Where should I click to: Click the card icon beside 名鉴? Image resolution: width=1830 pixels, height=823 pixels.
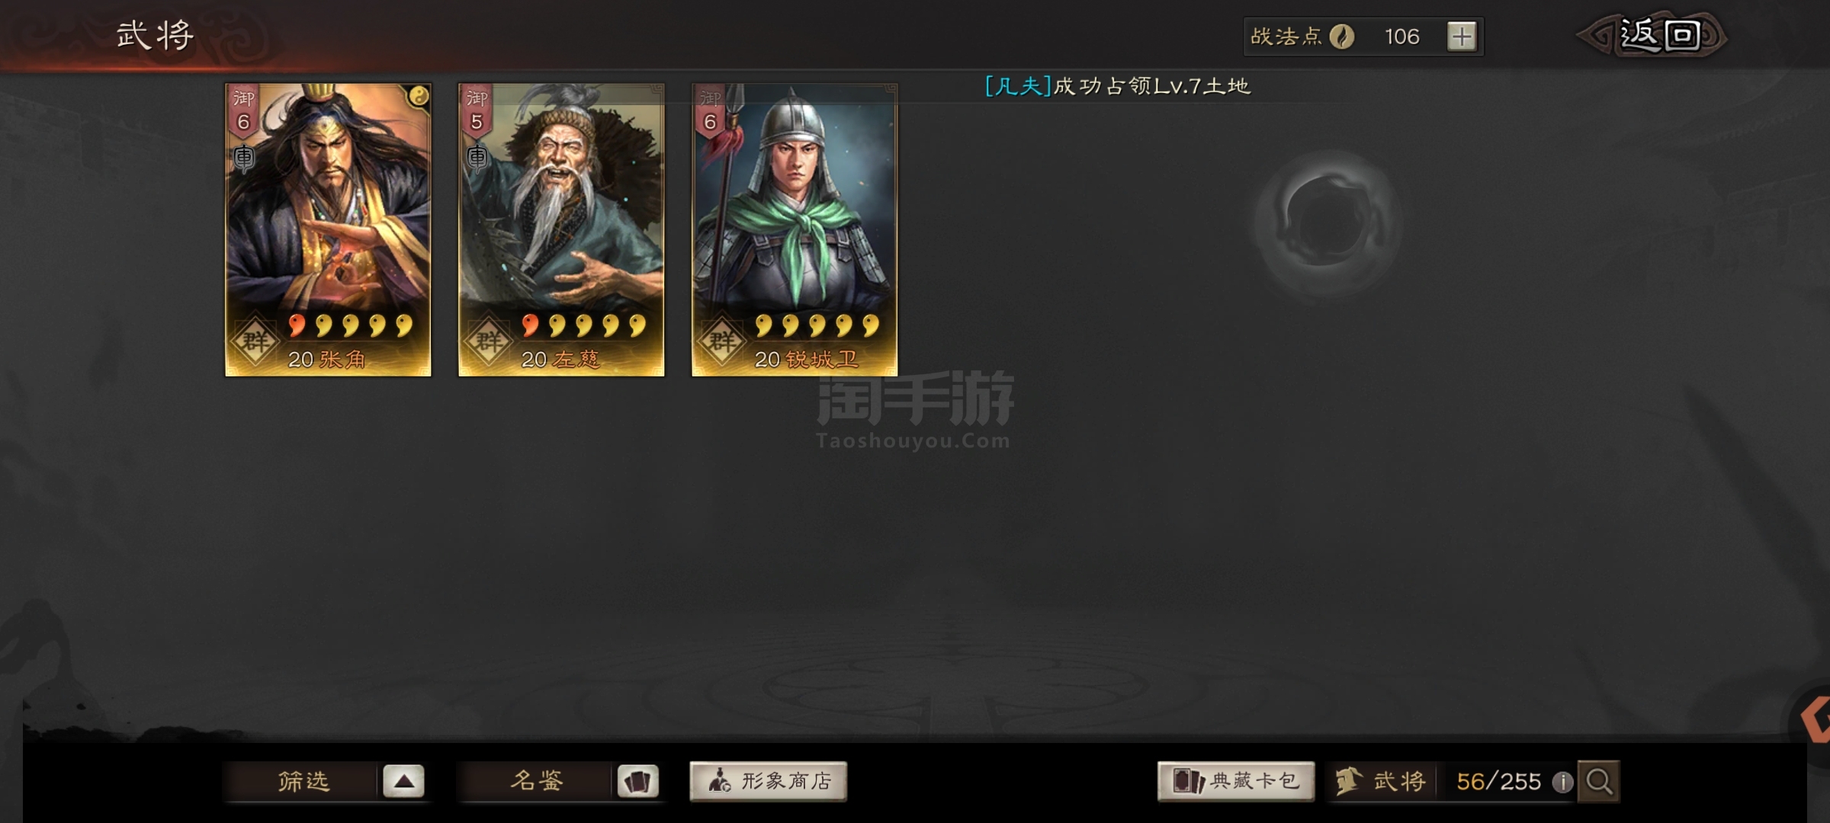click(x=637, y=781)
